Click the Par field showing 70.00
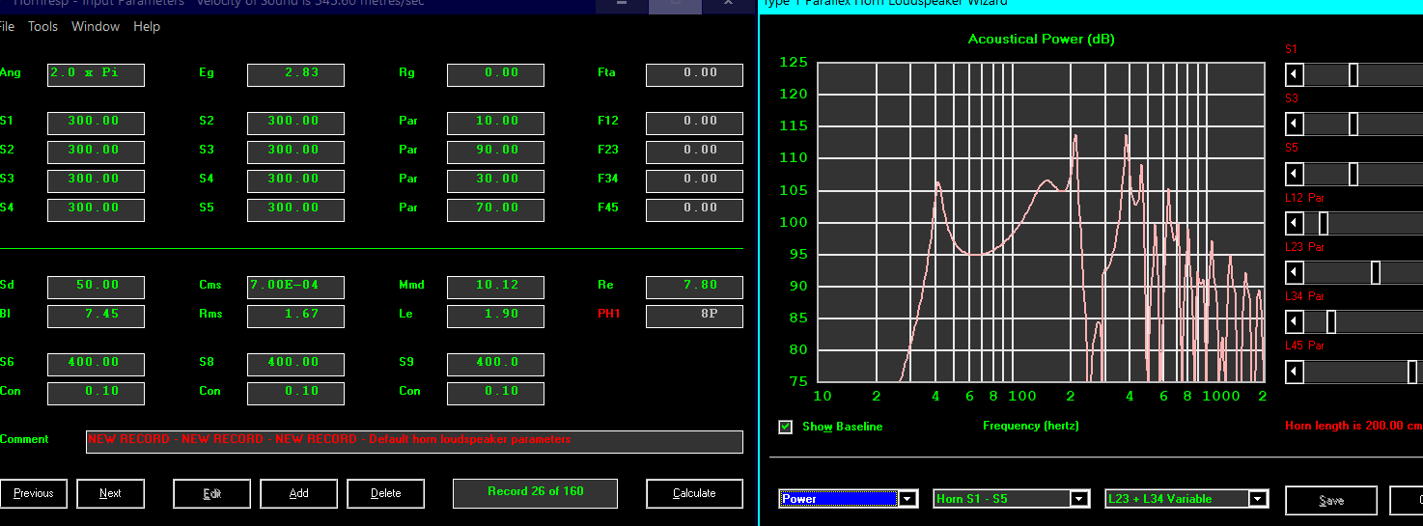The width and height of the screenshot is (1423, 526). [x=495, y=209]
